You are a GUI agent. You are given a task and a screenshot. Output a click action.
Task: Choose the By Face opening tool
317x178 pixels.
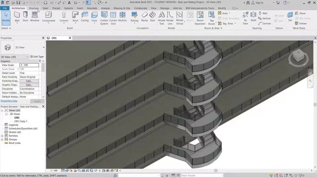(x=245, y=18)
